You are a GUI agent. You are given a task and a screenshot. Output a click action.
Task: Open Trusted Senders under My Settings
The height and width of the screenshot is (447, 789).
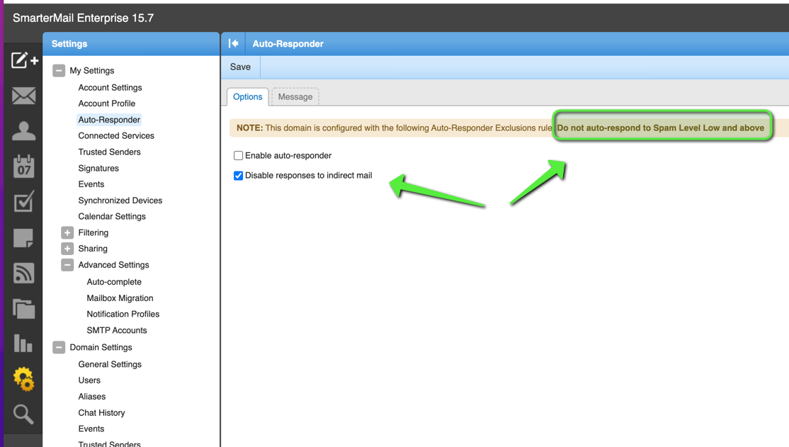[x=109, y=152]
